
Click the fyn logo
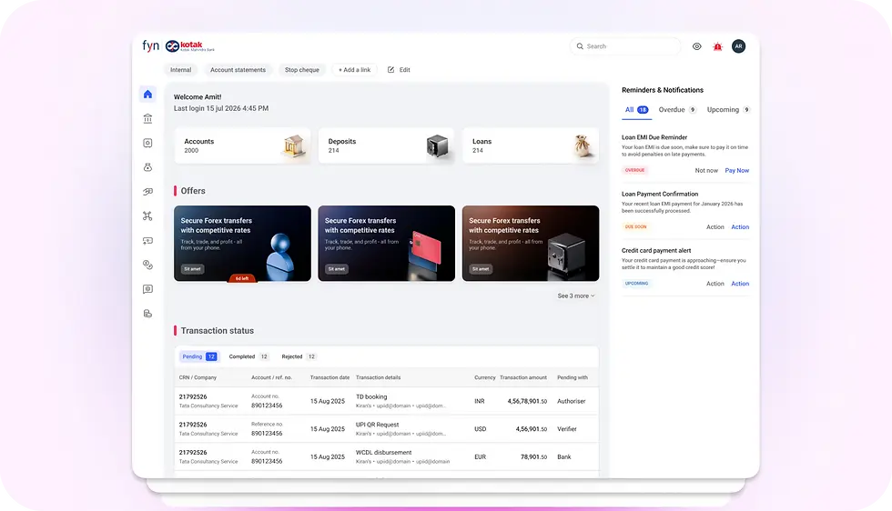(x=151, y=45)
